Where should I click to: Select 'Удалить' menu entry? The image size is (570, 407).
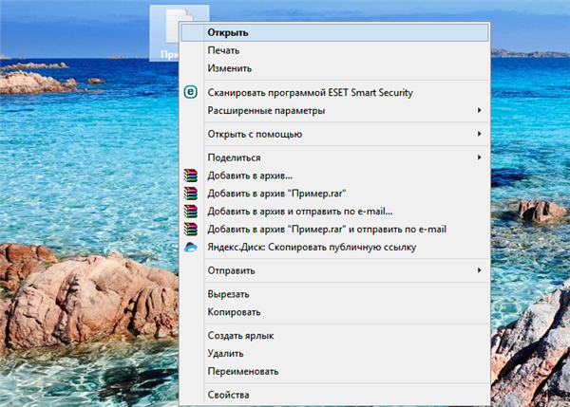coord(334,353)
